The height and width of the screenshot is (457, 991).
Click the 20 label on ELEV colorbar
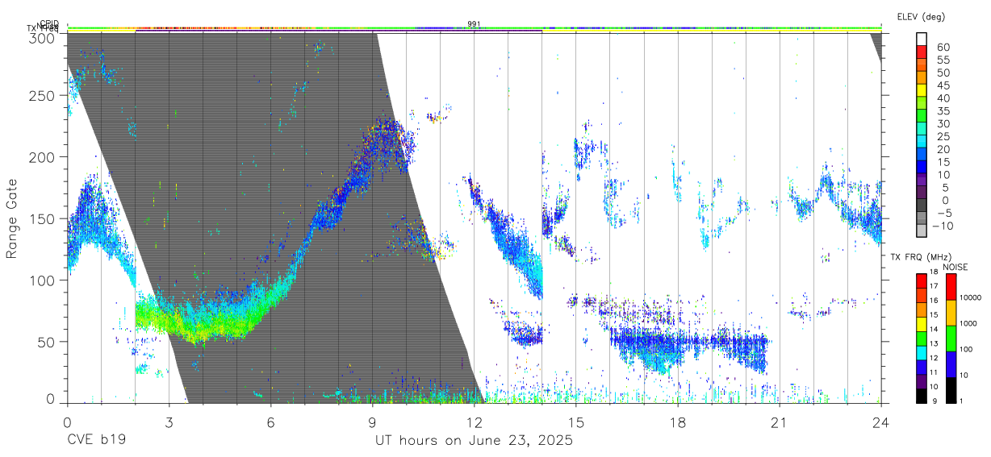(x=943, y=149)
